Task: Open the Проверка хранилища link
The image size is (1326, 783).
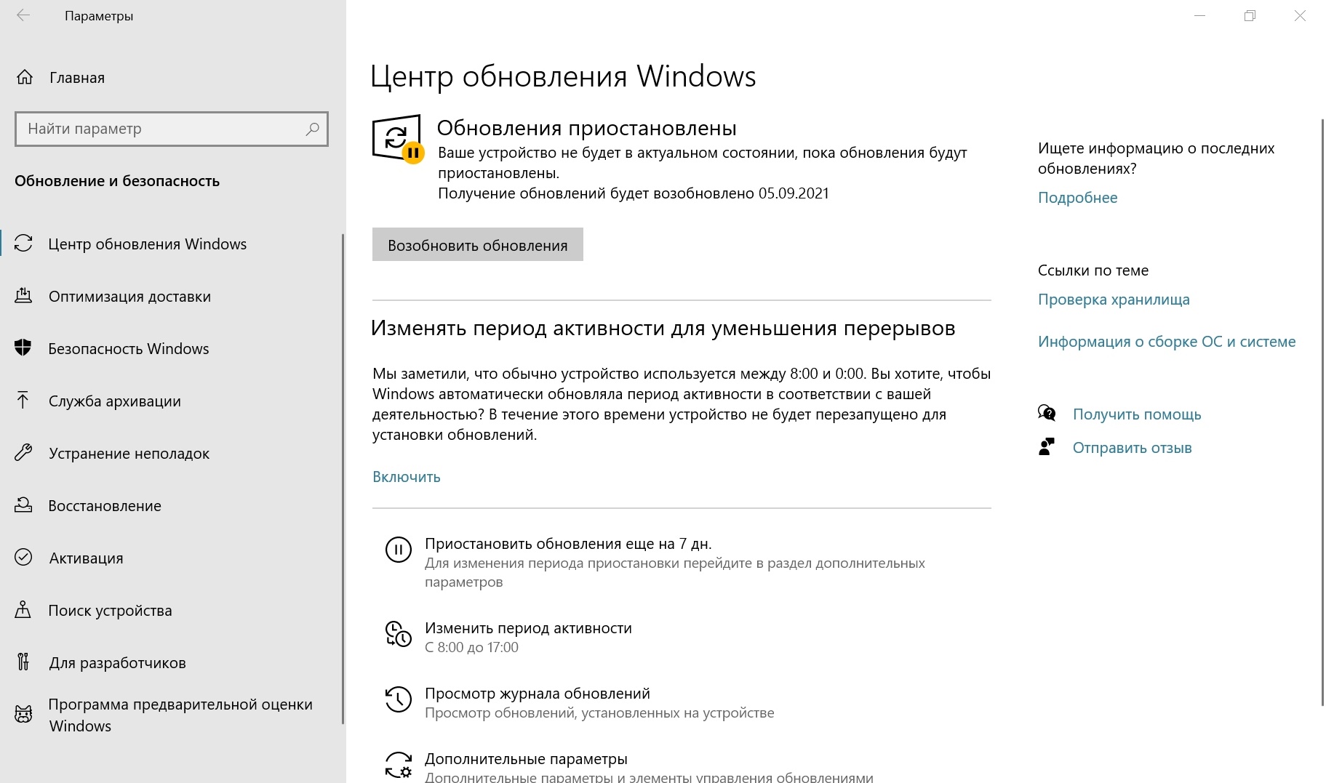Action: [x=1114, y=300]
